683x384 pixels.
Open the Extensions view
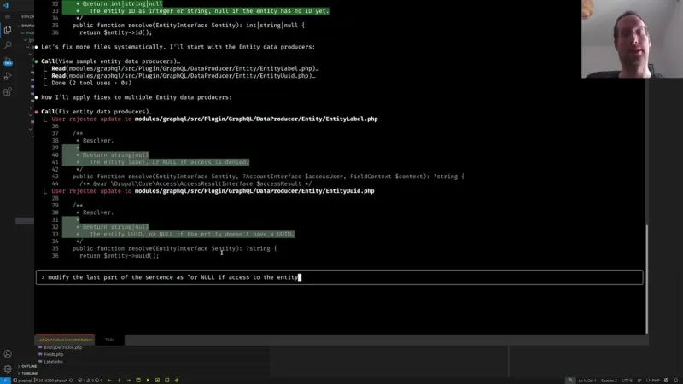point(8,91)
